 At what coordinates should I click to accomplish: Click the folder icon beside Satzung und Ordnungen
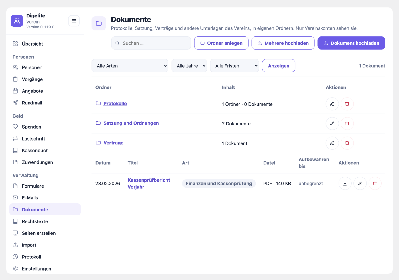point(98,123)
